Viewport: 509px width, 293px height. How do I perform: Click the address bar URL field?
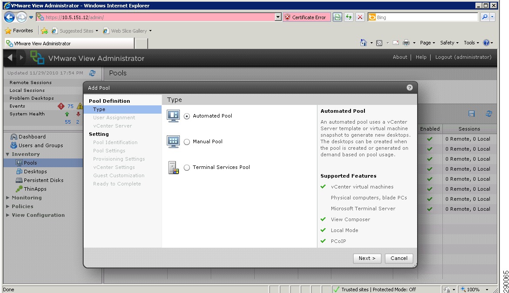tap(156, 17)
